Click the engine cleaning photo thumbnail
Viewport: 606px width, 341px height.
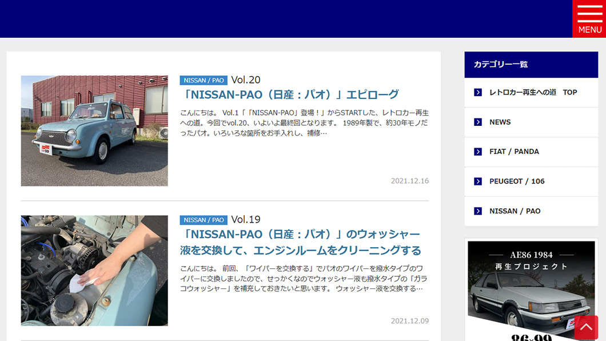pyautogui.click(x=94, y=270)
